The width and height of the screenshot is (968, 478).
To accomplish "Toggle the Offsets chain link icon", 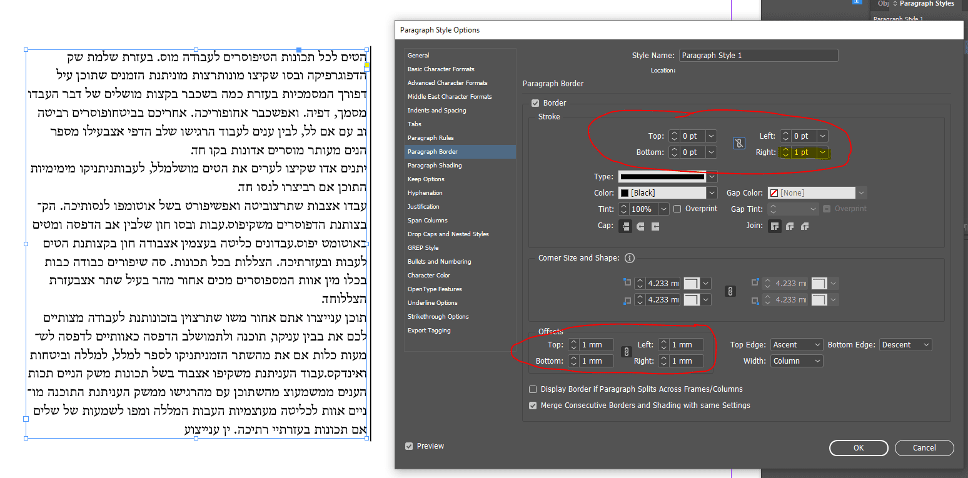I will pyautogui.click(x=625, y=352).
